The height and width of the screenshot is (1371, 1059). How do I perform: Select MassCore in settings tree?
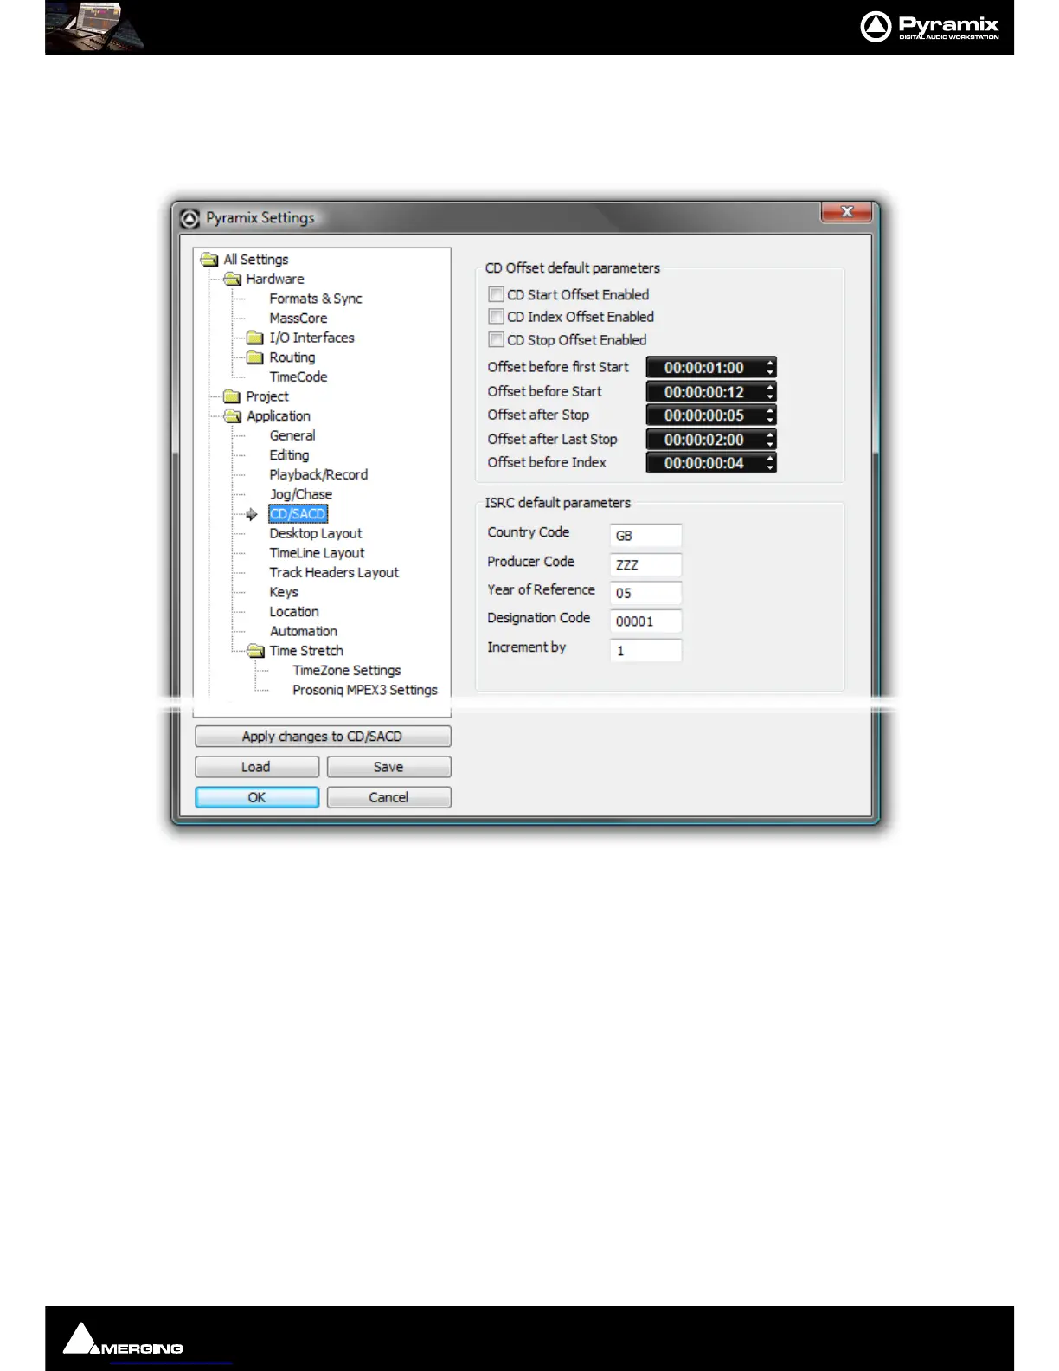click(298, 319)
